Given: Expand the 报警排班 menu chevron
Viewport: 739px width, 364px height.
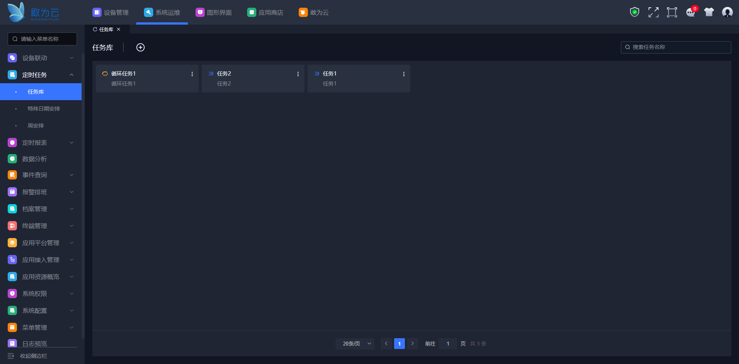Looking at the screenshot, I should click(x=72, y=192).
